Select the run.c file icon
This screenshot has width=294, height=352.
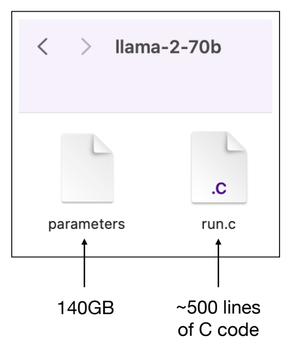(219, 167)
